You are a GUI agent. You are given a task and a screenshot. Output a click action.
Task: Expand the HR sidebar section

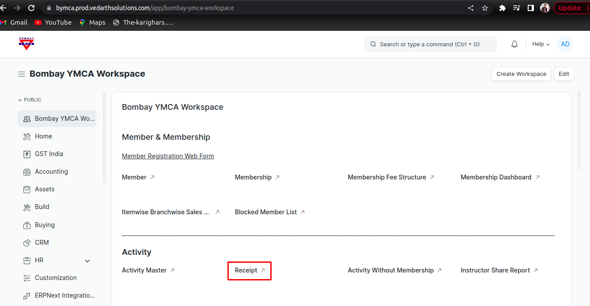click(87, 261)
